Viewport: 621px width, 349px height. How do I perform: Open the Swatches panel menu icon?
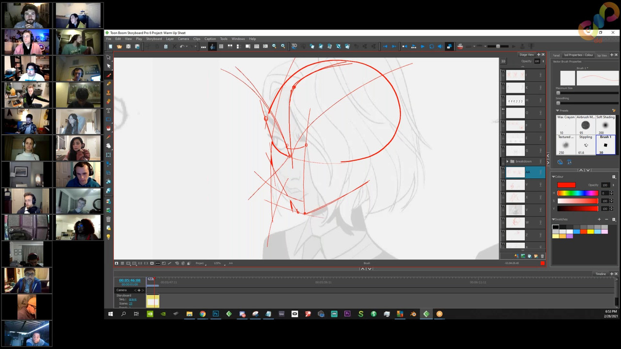(614, 220)
